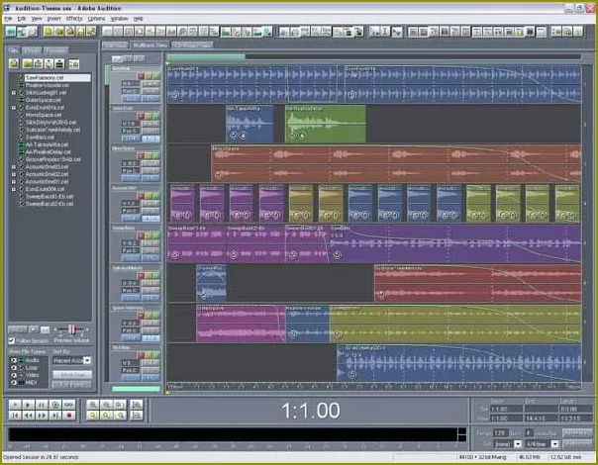The image size is (598, 465).
Task: Adjust Preview Volume slider
Action: 71,329
